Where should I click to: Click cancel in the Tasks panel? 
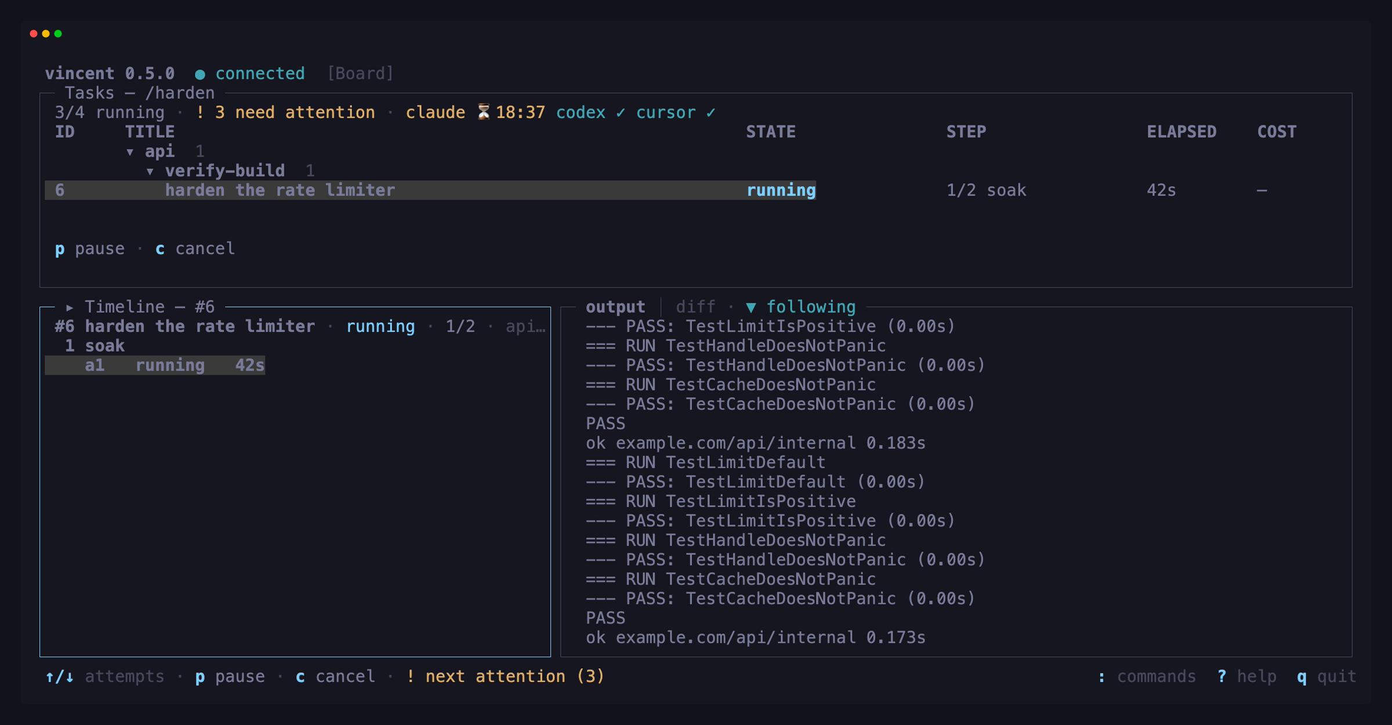point(195,249)
